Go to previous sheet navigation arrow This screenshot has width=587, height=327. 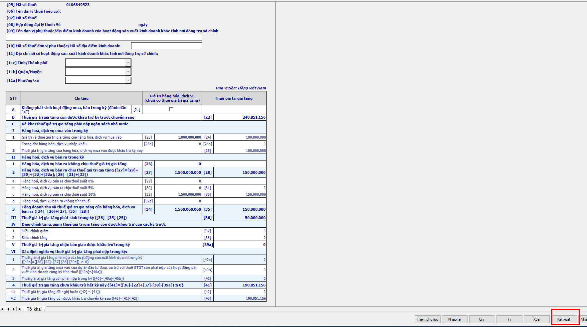[8, 309]
